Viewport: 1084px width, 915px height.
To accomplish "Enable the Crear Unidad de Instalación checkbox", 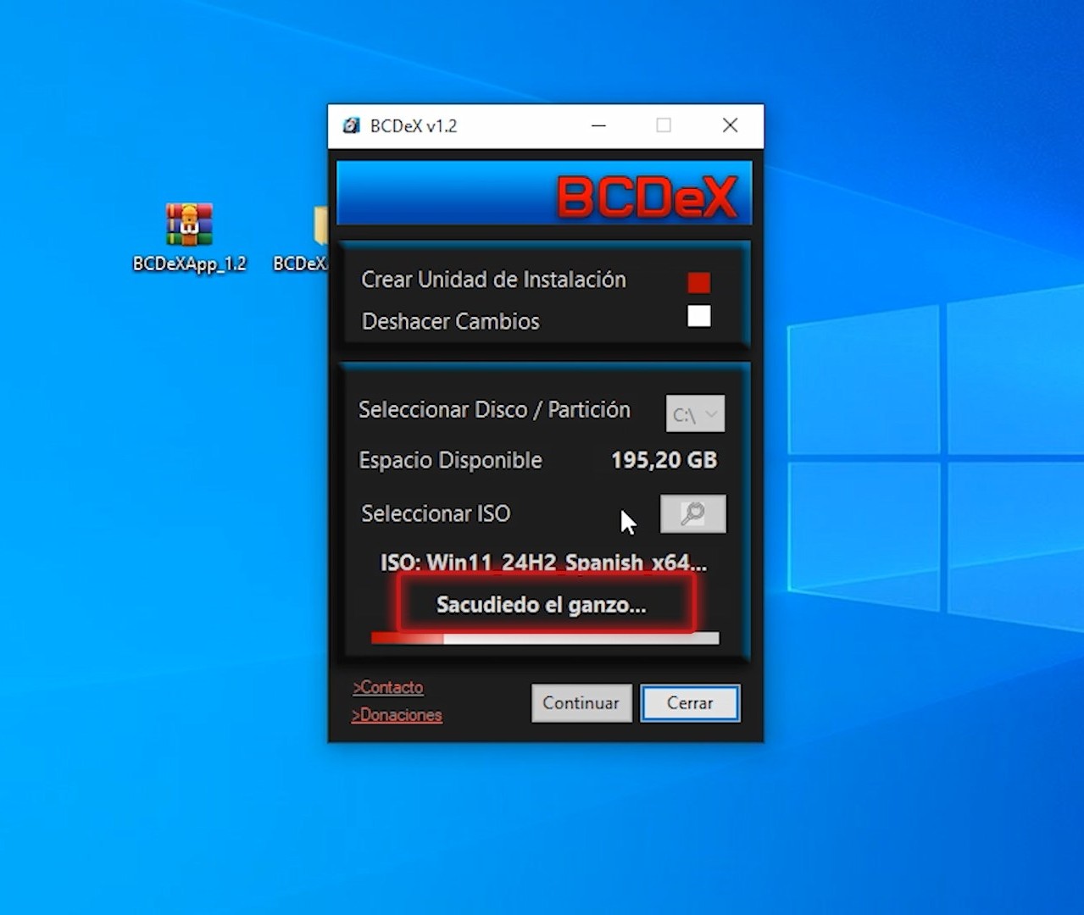I will (x=698, y=282).
